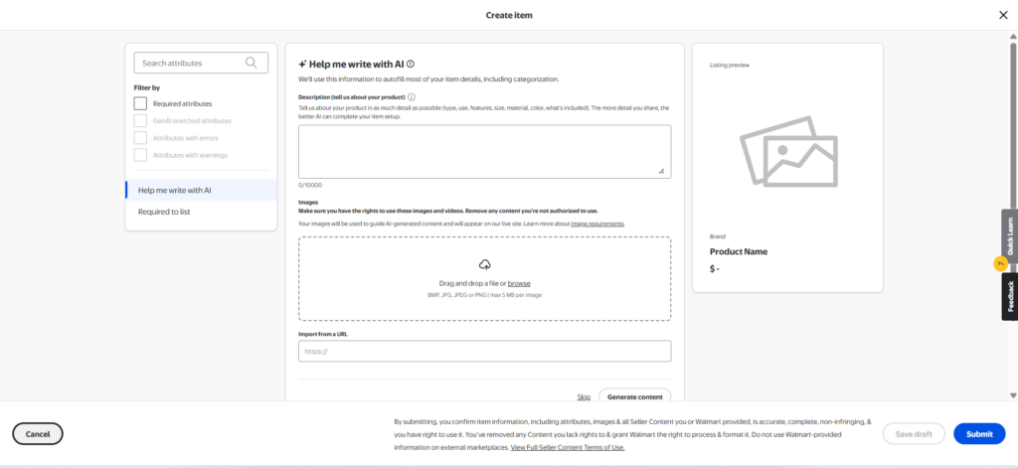1018x468 pixels.
Task: Open the Quick Learn side tab
Action: [1010, 235]
